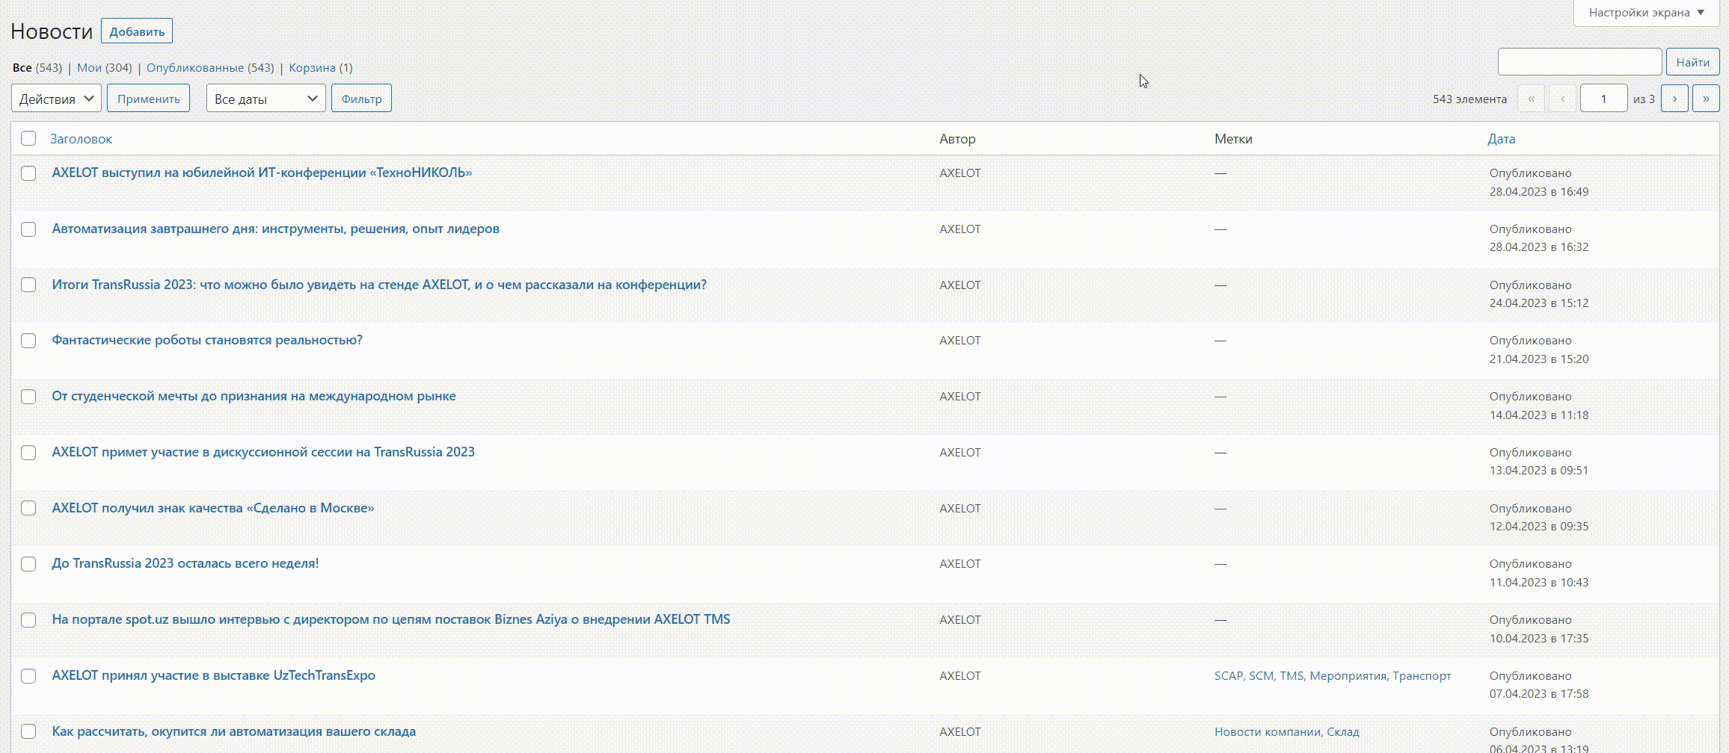Click date 14.04.2023 в 11:18
This screenshot has width=1729, height=753.
click(1539, 415)
